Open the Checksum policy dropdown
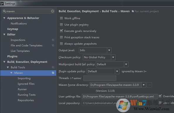This screenshot has height=113, width=174. click(x=113, y=57)
